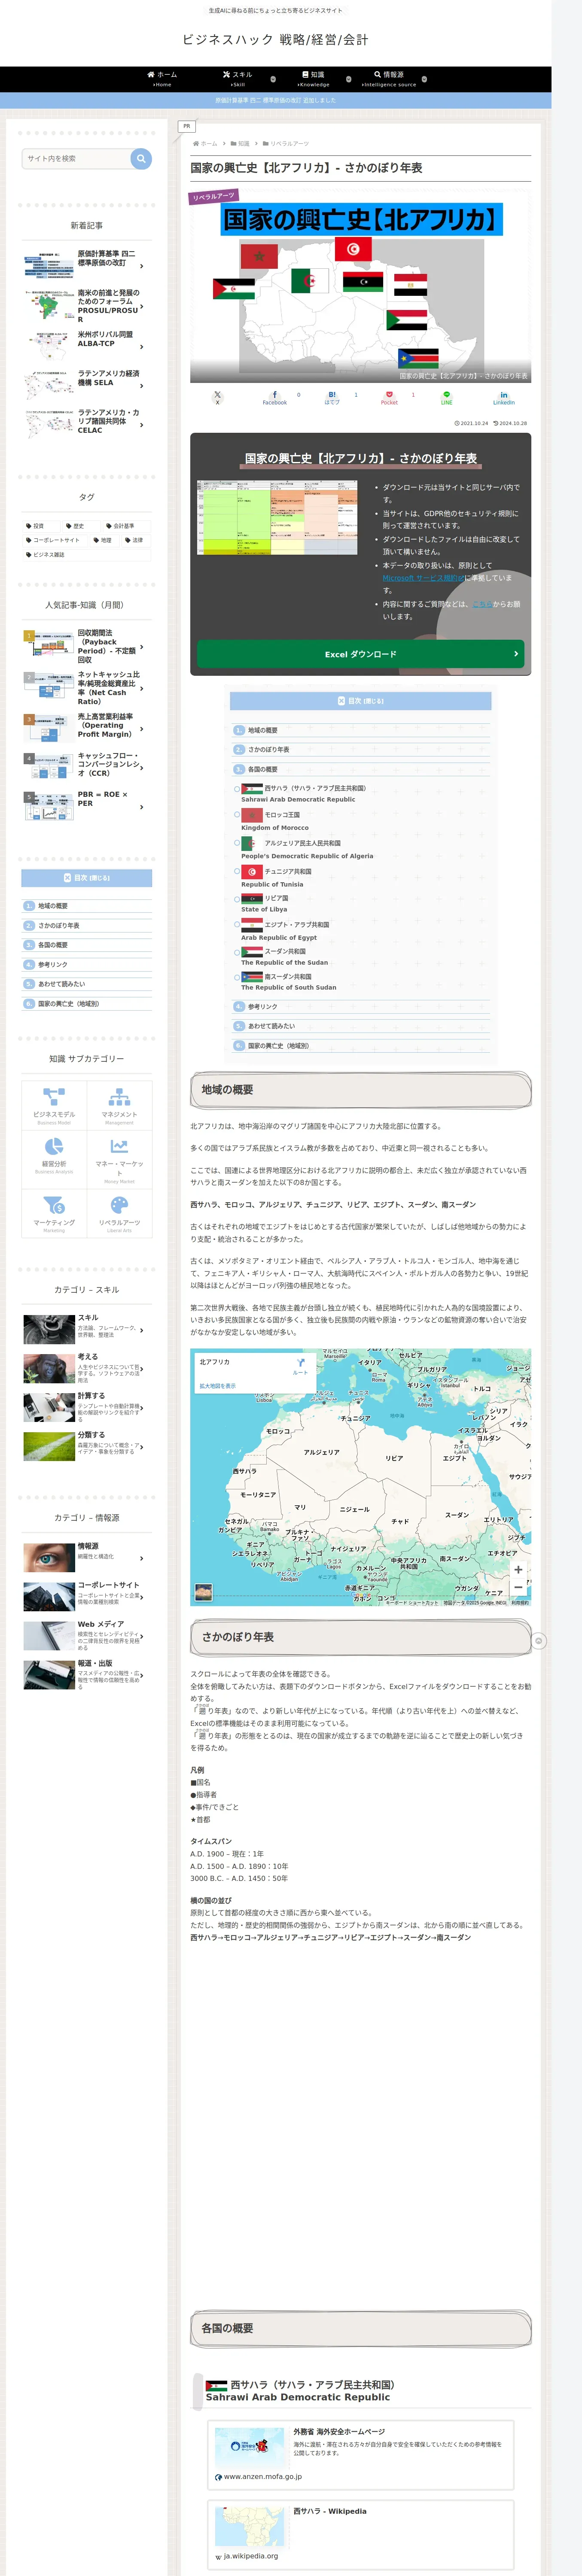Image resolution: width=582 pixels, height=2576 pixels.
Task: Collapse the article table of contents (目次)
Action: click(x=360, y=701)
